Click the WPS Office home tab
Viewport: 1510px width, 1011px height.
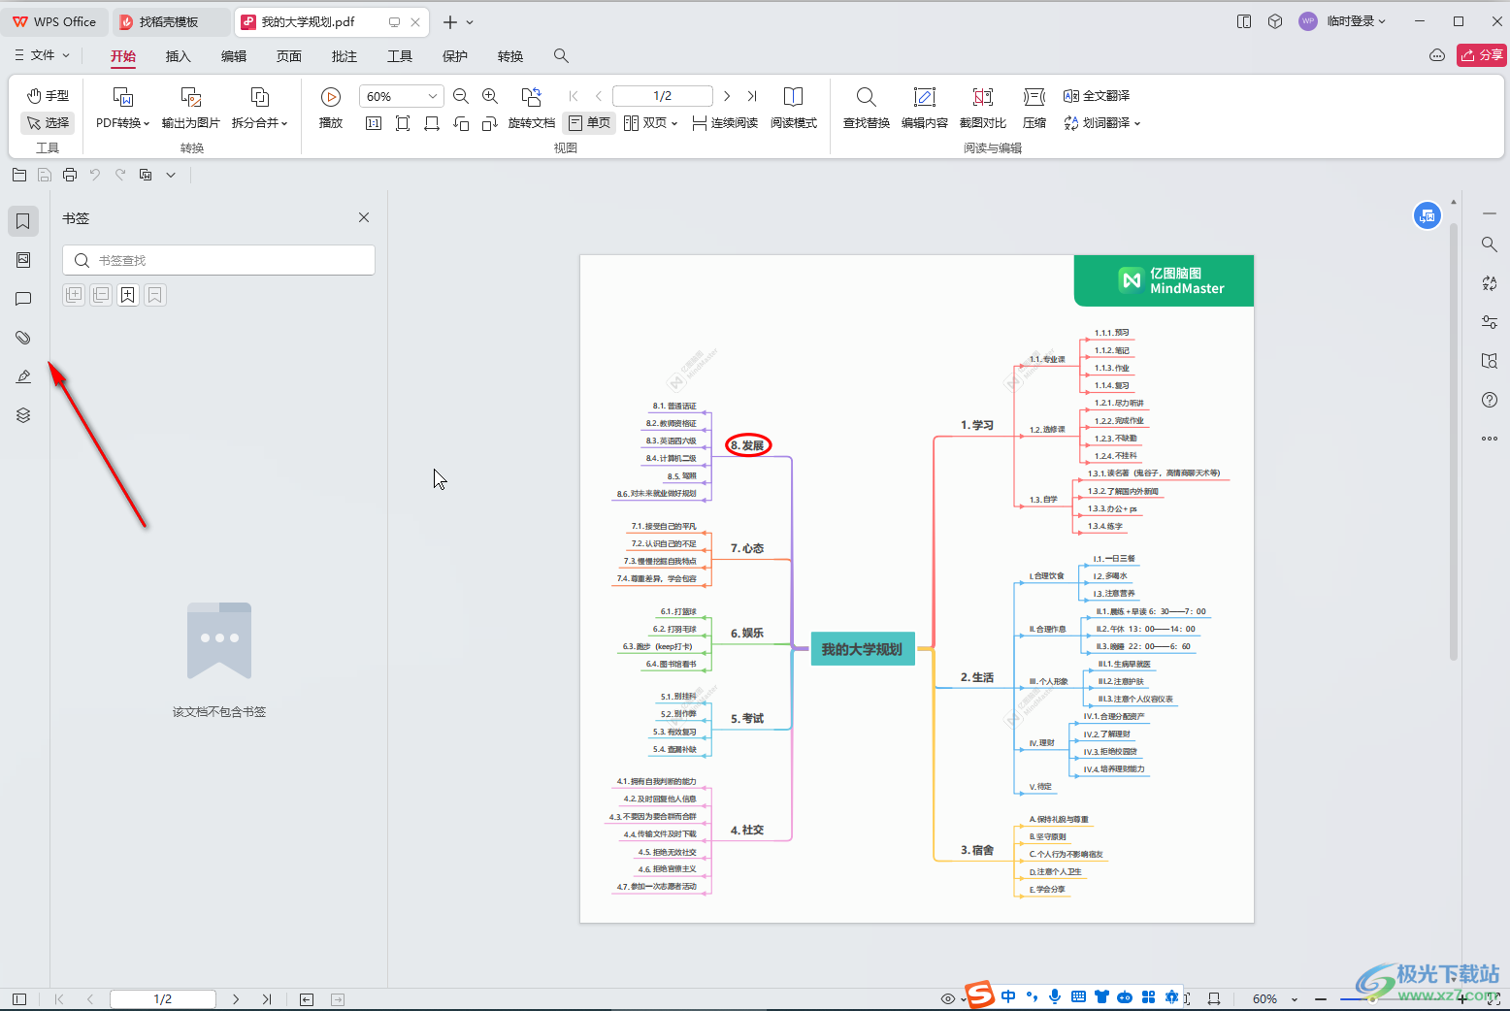(54, 21)
